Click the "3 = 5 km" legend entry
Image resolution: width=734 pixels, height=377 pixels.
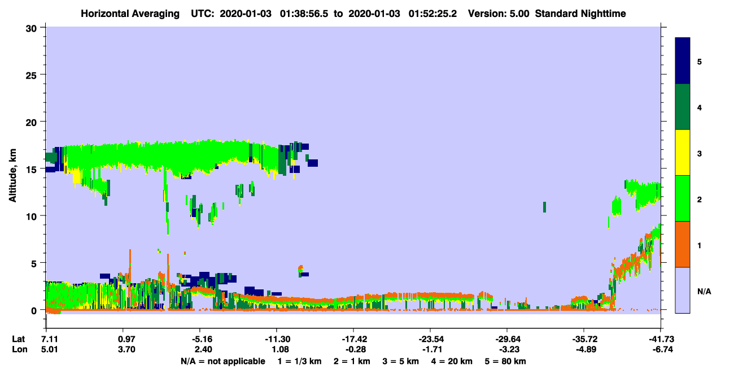coord(400,361)
